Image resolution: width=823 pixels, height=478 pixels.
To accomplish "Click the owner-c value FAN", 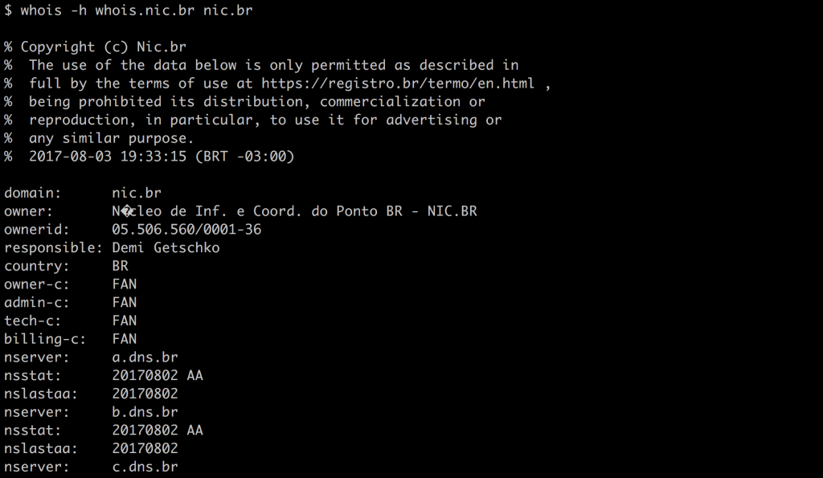I will (125, 284).
